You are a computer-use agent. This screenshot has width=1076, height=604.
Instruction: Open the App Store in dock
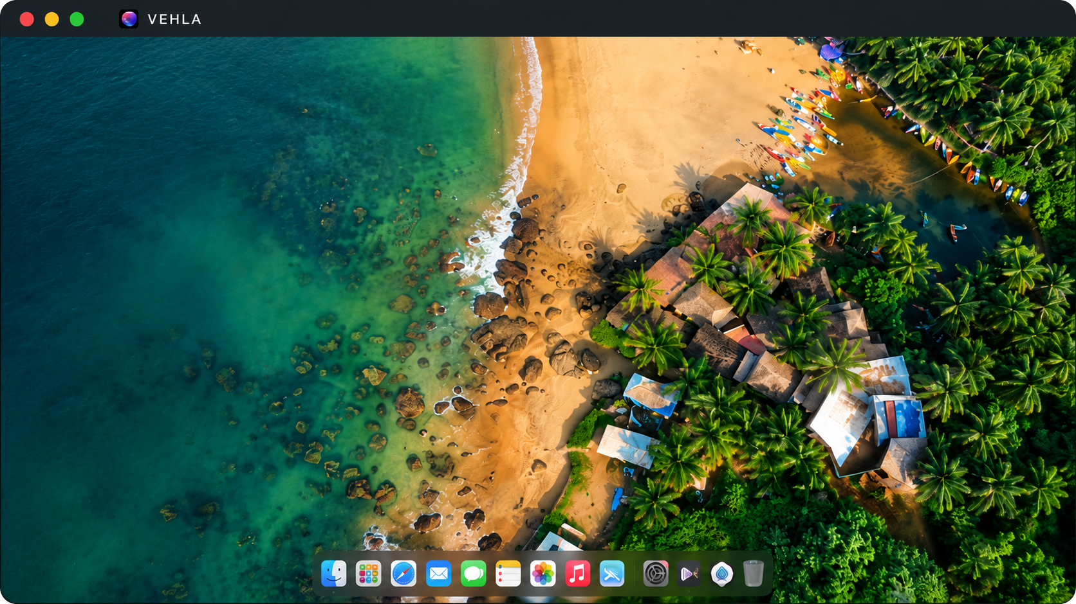coord(612,573)
